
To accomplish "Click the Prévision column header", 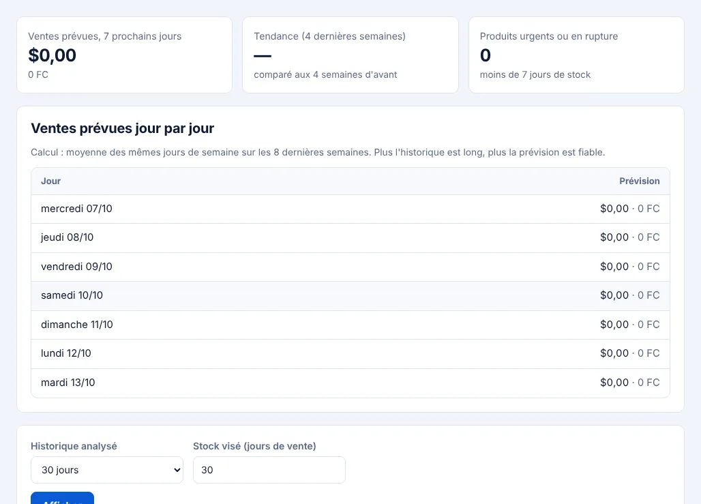I will 640,181.
